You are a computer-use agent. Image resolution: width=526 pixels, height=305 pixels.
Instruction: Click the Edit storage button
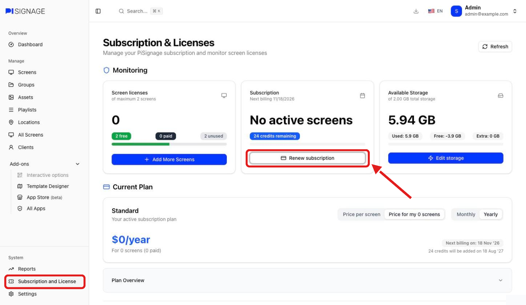[x=446, y=158]
